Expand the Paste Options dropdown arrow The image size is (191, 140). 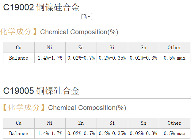tap(89, 17)
